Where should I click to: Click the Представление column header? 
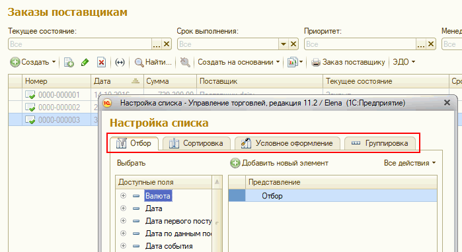pos(341,182)
